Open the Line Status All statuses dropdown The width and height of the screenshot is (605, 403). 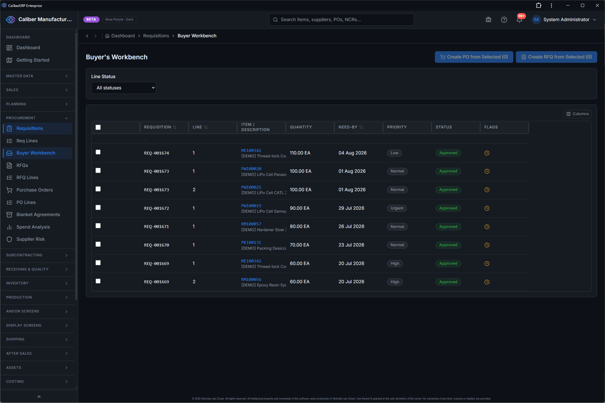pyautogui.click(x=124, y=88)
